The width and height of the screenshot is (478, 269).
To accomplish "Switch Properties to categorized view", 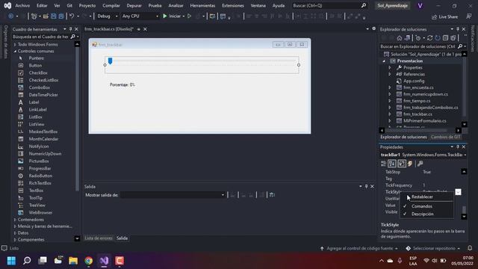I will (383, 164).
